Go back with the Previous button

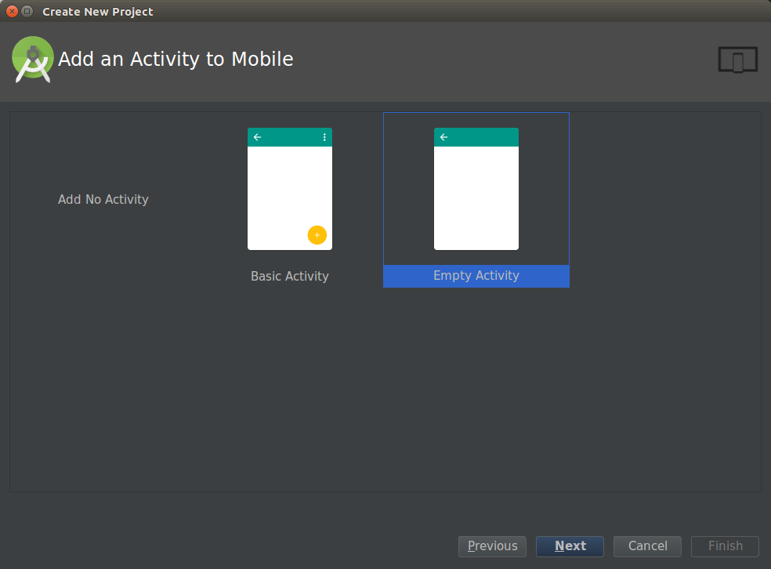(x=492, y=546)
